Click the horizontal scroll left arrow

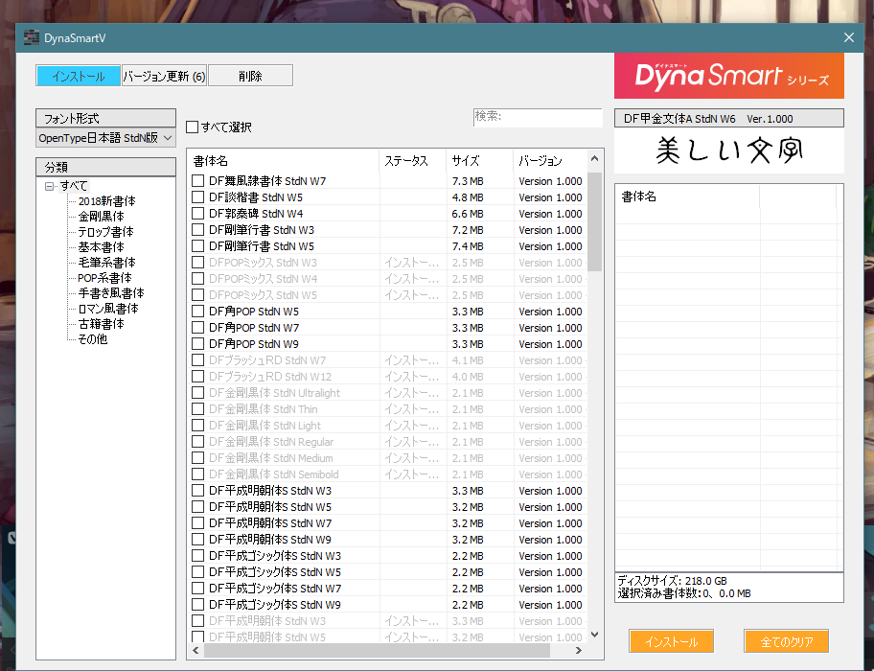pos(195,650)
